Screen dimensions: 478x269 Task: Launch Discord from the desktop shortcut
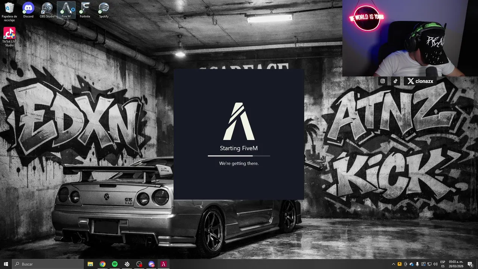tap(28, 10)
